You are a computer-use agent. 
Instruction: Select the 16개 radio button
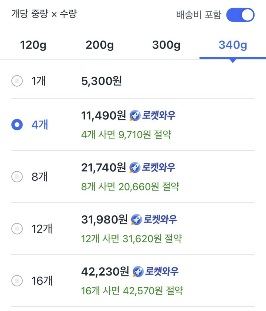[x=17, y=281]
